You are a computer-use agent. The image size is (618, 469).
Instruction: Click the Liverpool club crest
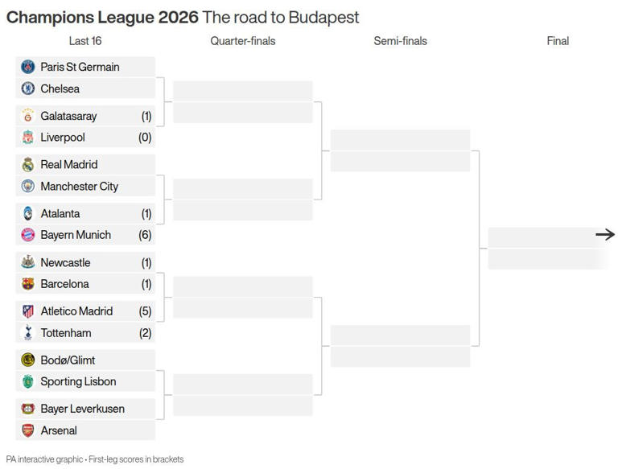(x=28, y=138)
